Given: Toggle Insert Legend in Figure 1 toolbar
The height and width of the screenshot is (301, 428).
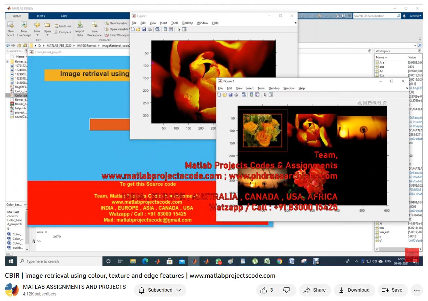Looking at the screenshot, I should click(171, 30).
